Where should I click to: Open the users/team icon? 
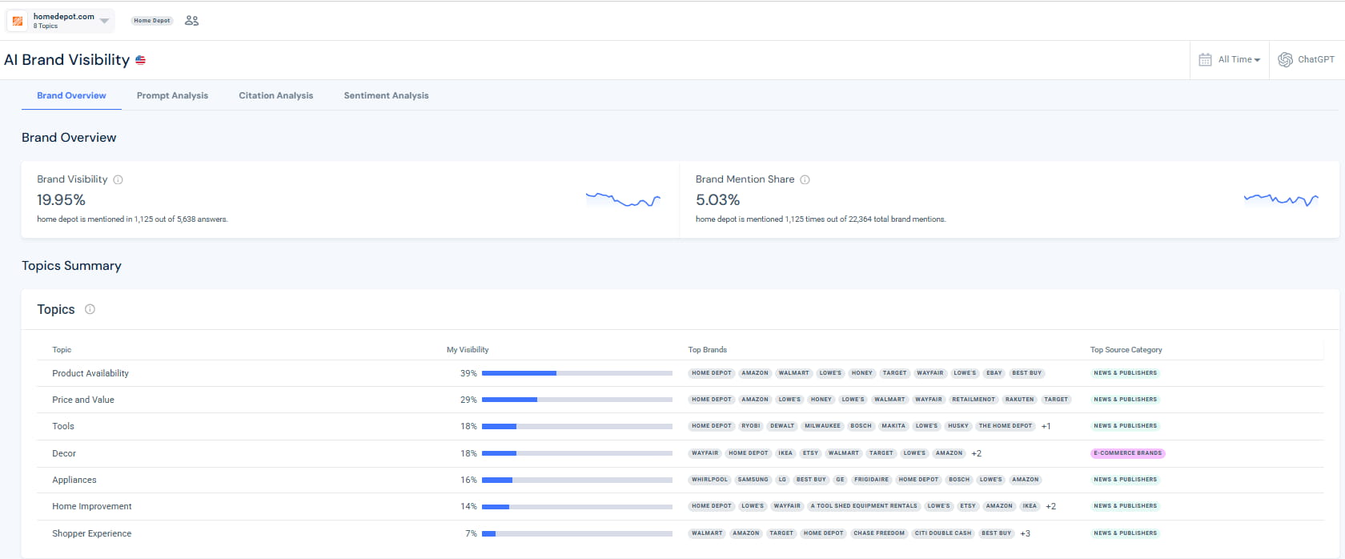191,21
